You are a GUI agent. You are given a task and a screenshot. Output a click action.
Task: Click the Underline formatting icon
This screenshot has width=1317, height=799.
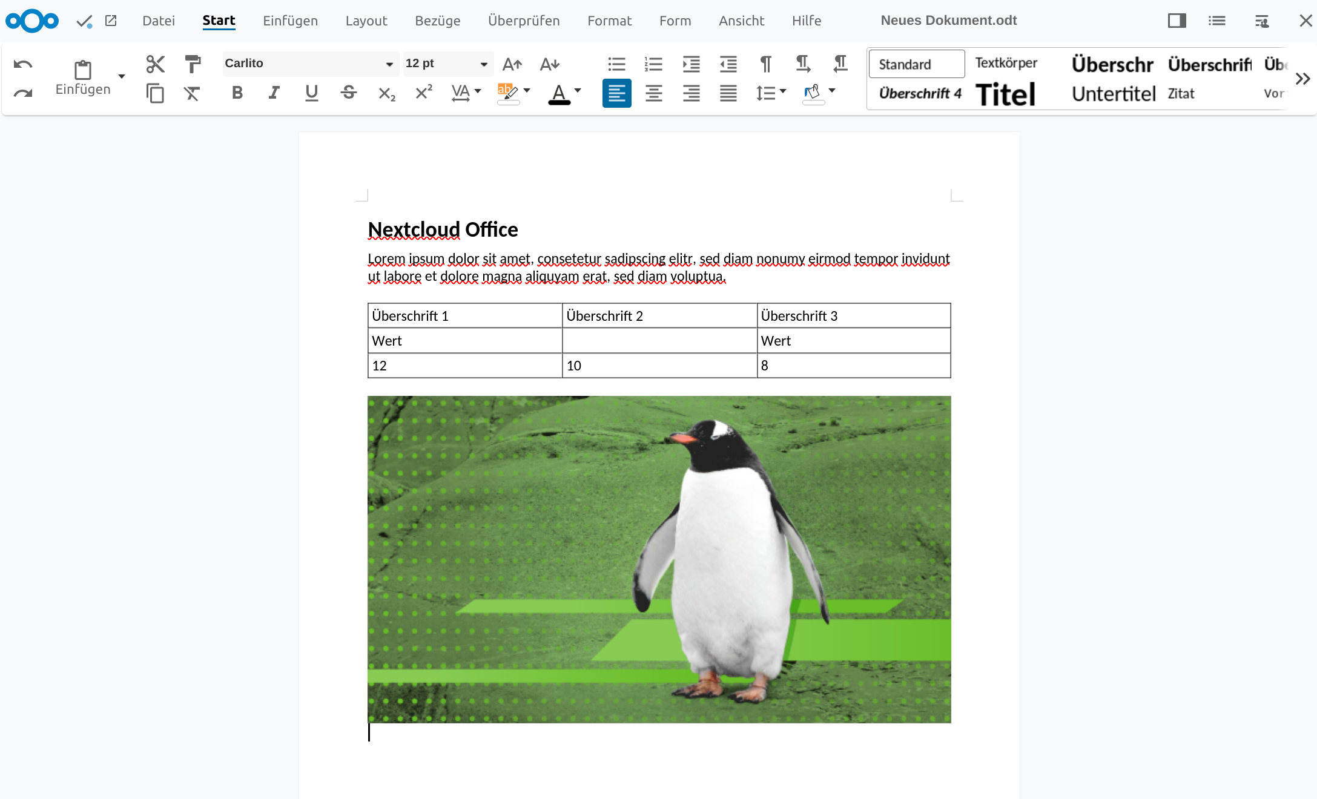[311, 93]
